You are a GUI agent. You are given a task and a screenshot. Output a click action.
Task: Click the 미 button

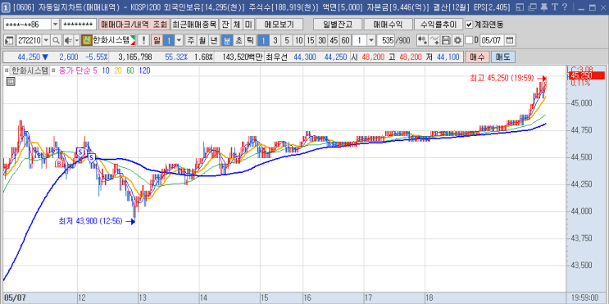tap(248, 25)
